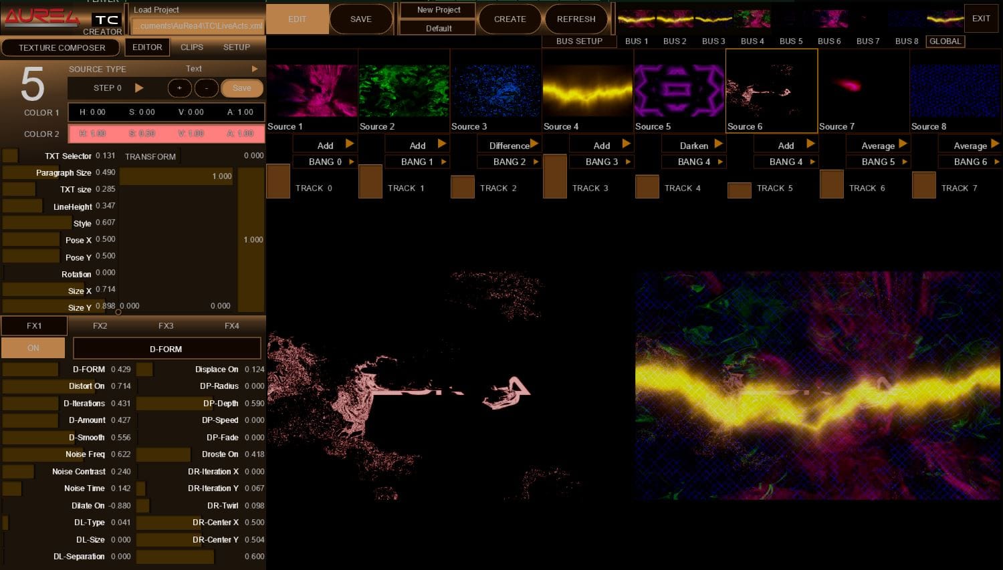Switch to the FX3 tab
The width and height of the screenshot is (1003, 570).
point(166,326)
